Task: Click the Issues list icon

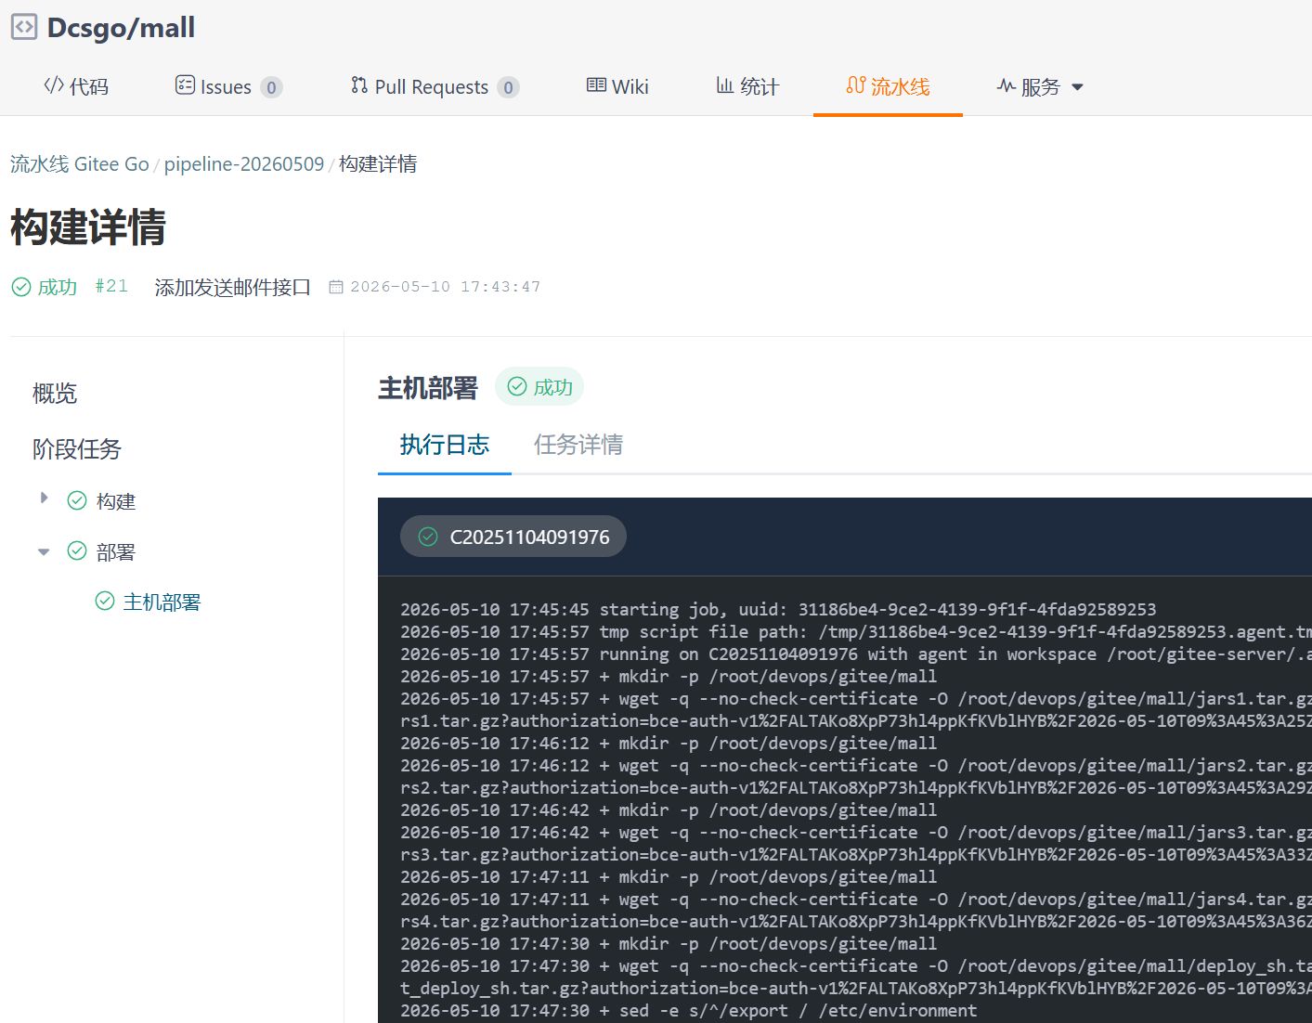Action: pyautogui.click(x=185, y=85)
